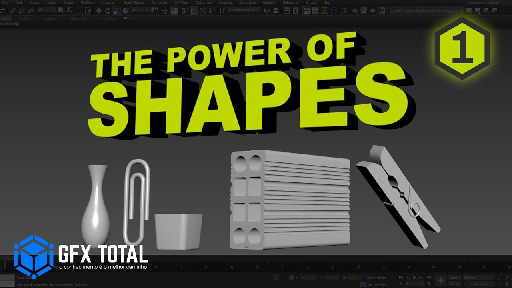Toggle the Percent Snap button

point(203,10)
